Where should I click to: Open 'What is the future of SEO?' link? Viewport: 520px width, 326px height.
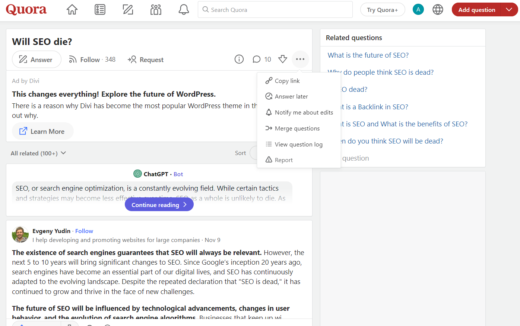pyautogui.click(x=368, y=55)
